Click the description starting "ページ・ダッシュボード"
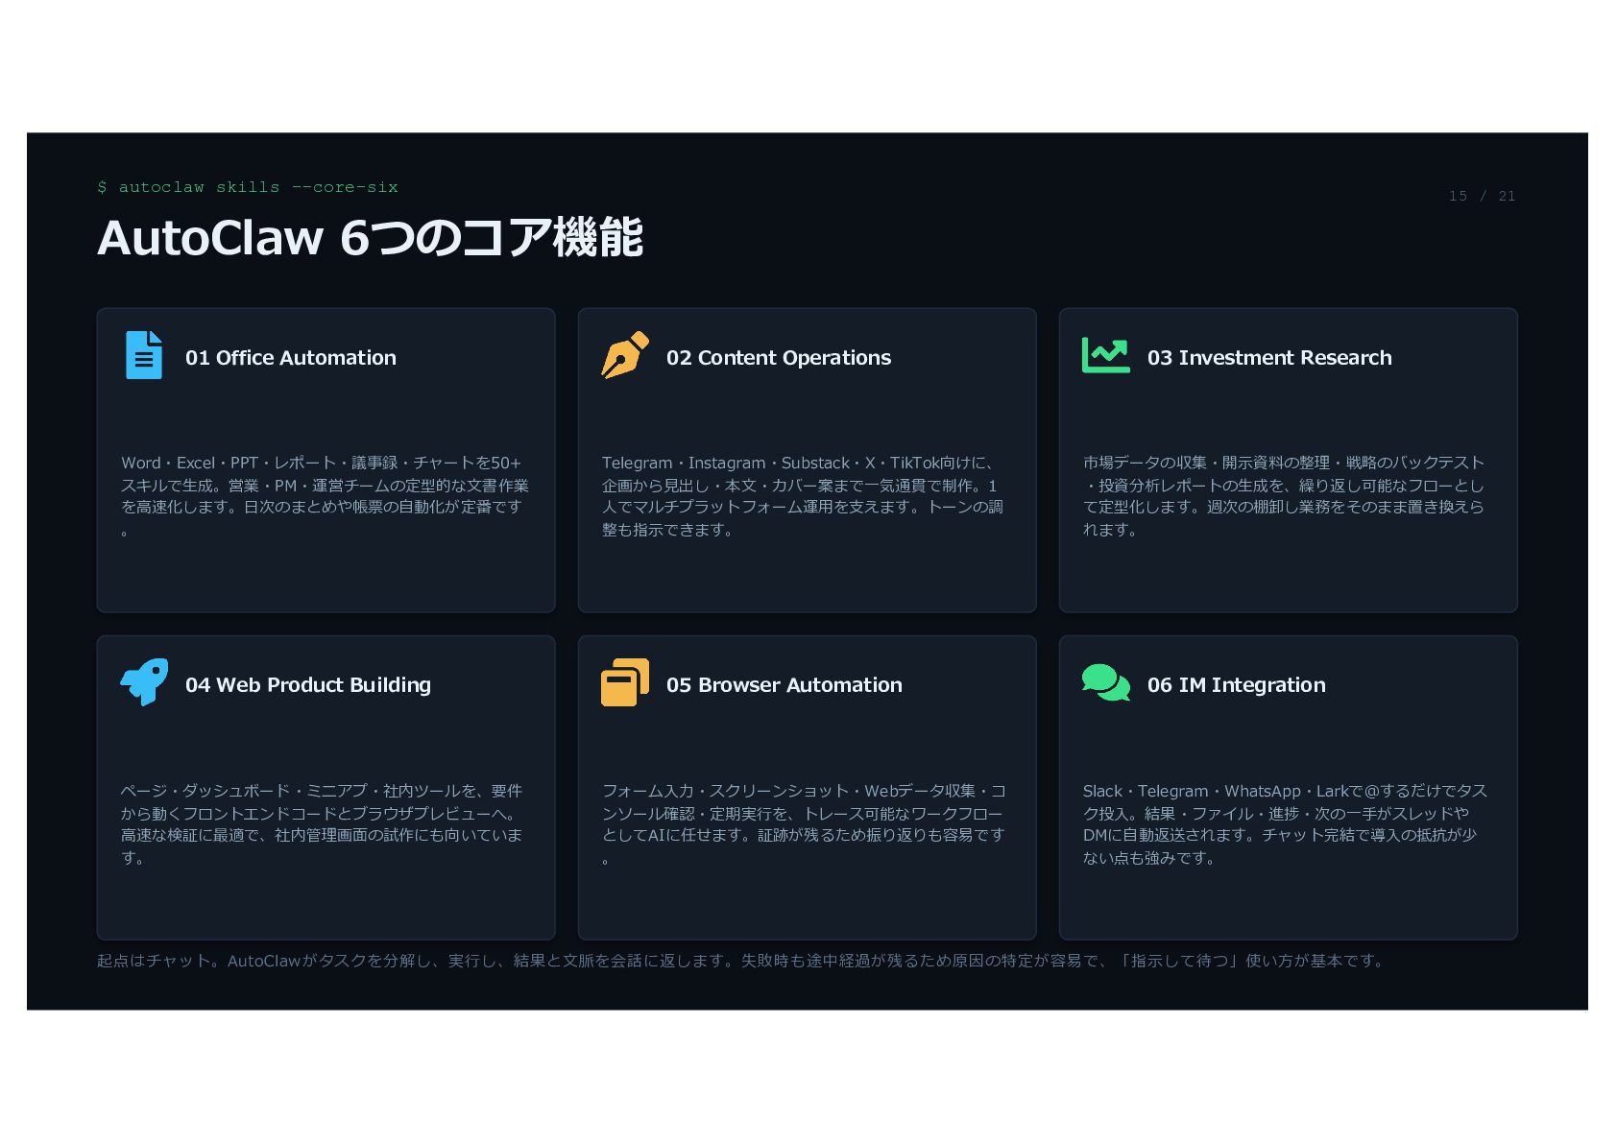The image size is (1617, 1143). coord(322,824)
